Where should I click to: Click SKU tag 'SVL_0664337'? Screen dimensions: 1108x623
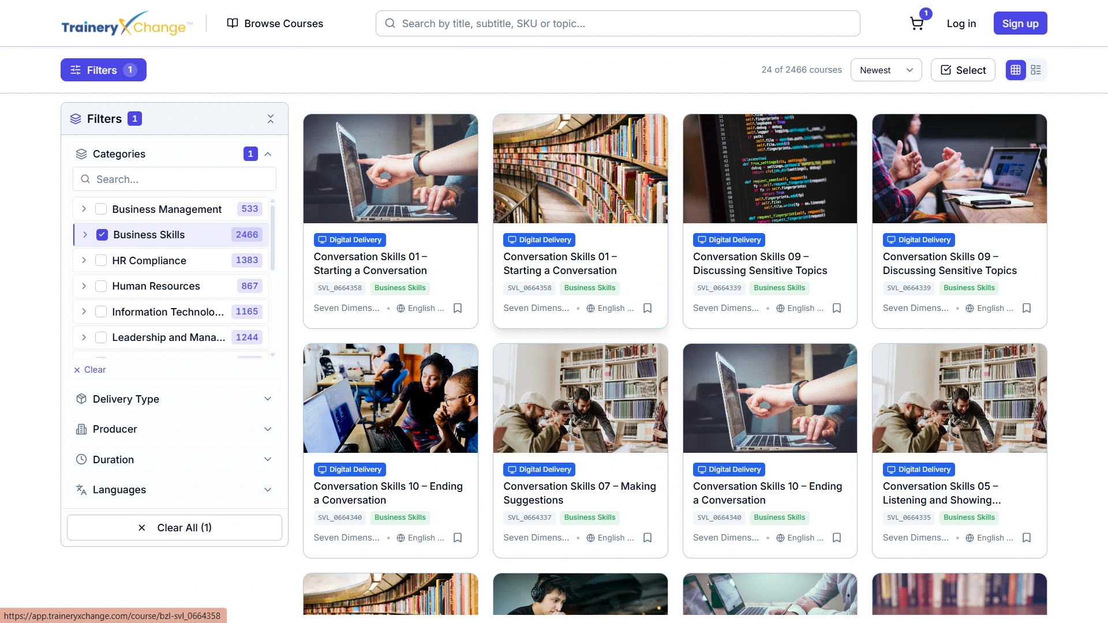(x=529, y=517)
